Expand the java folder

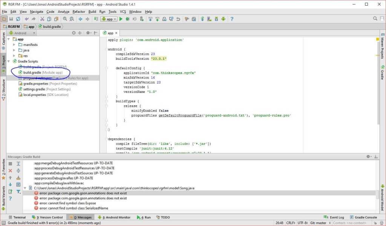(14, 50)
